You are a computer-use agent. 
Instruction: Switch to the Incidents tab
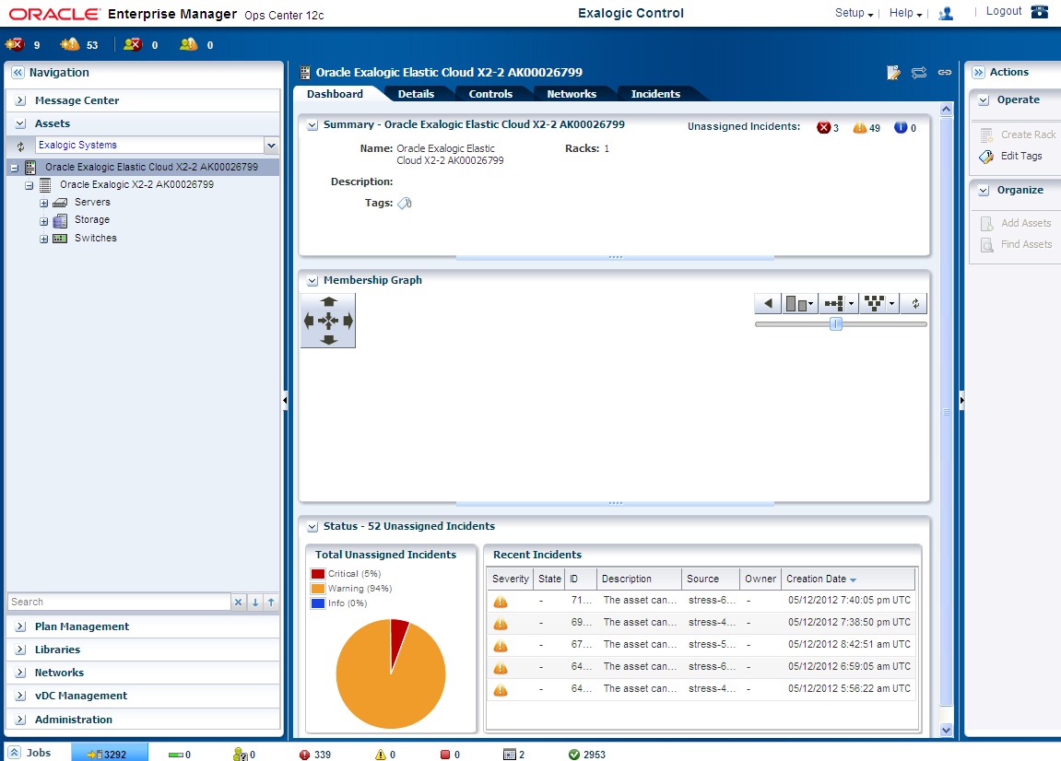655,94
